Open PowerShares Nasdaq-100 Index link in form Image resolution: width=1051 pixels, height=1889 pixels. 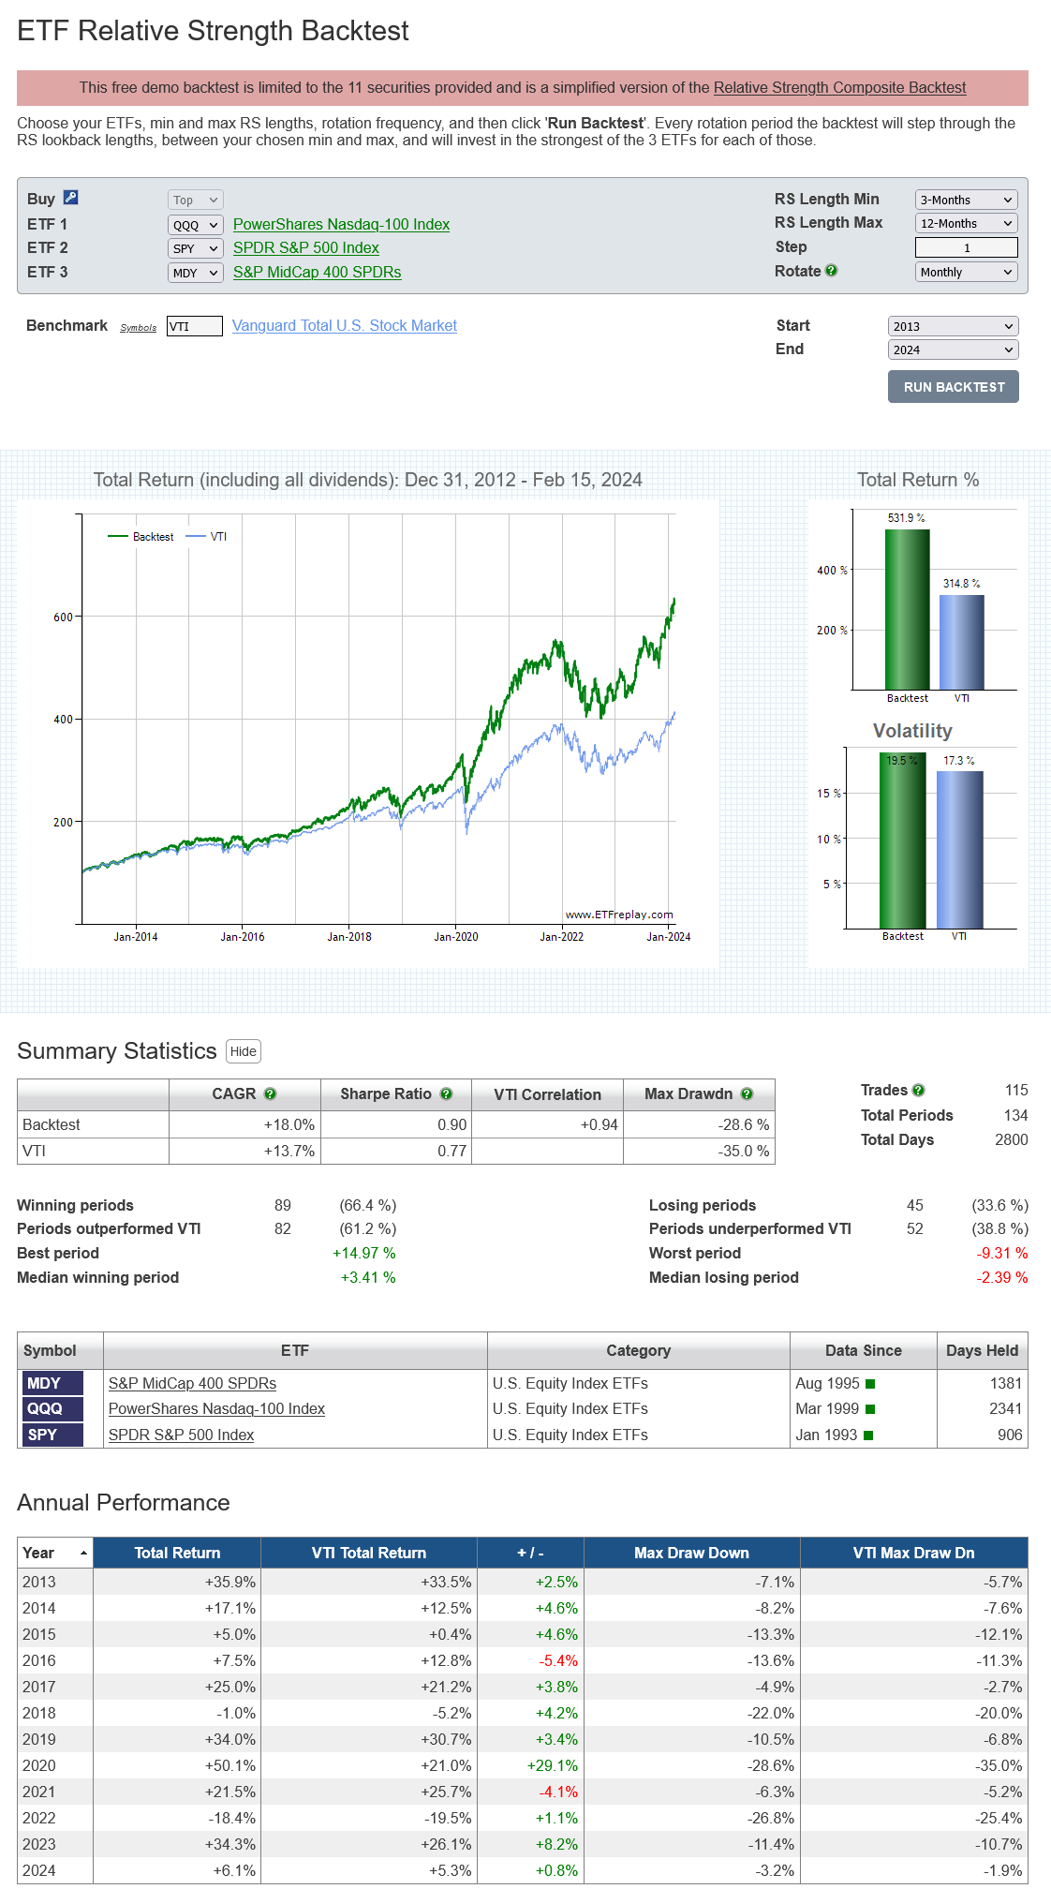[341, 225]
